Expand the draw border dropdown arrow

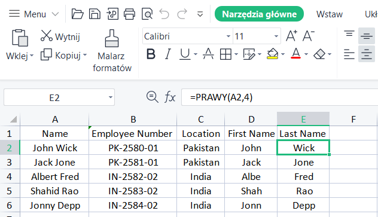tap(260, 54)
